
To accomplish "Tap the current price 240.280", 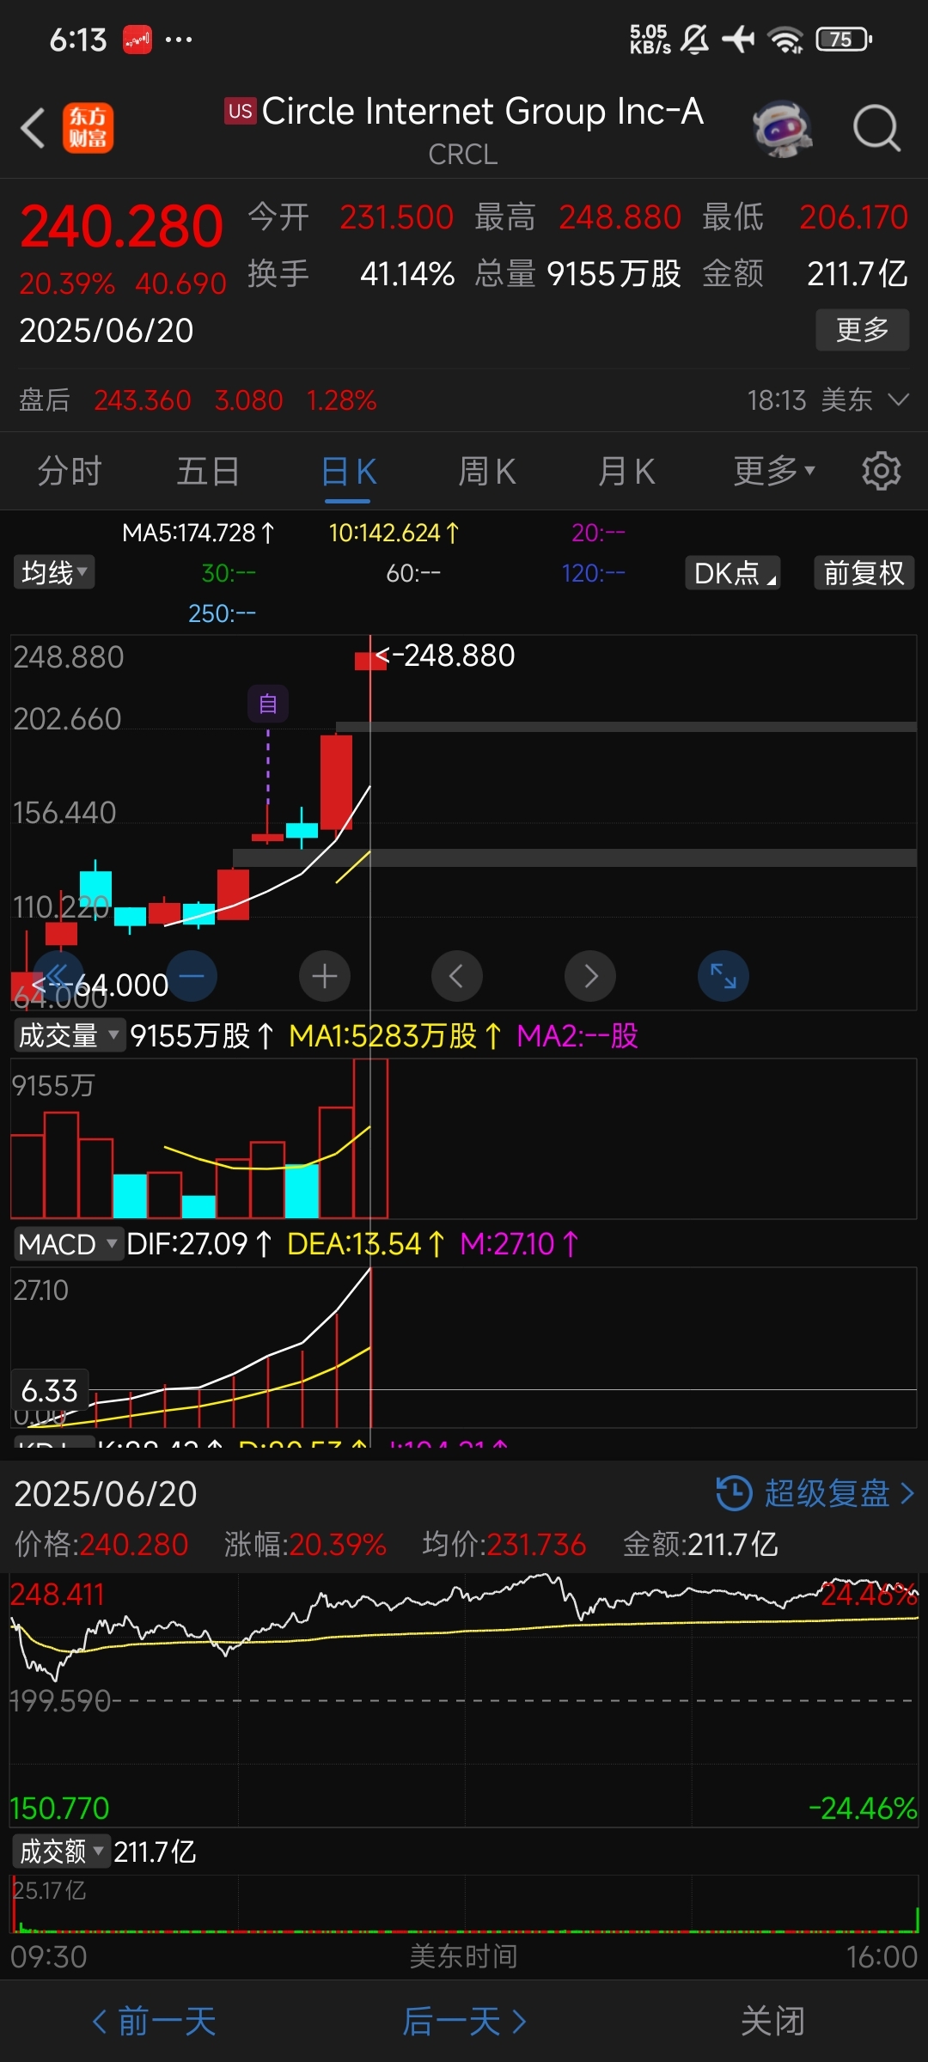I will (x=121, y=227).
